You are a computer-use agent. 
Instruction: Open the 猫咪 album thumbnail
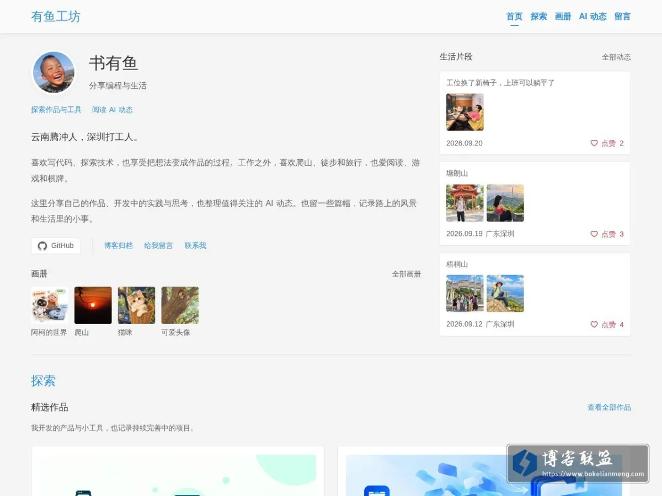136,305
